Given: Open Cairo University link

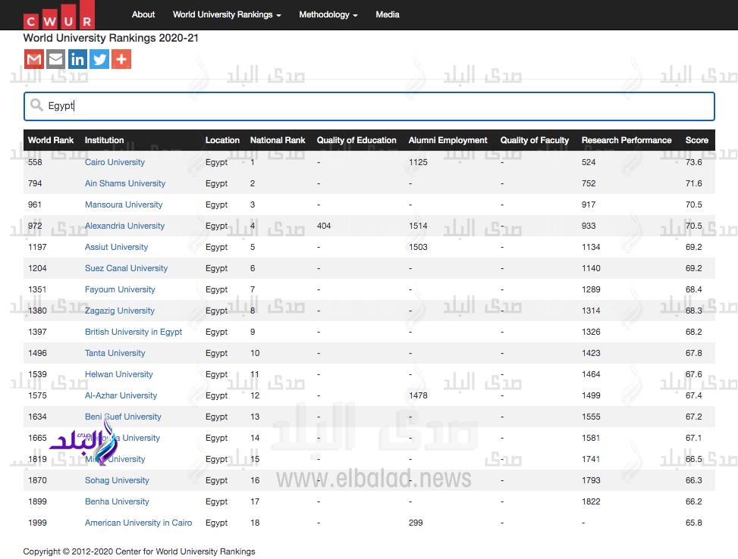Looking at the screenshot, I should coord(115,162).
